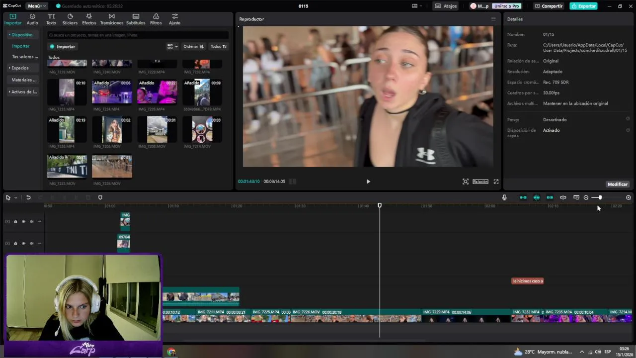Select the IMG_7214.MOV media thumbnail
Screen dimensions: 636x358
pos(202,129)
